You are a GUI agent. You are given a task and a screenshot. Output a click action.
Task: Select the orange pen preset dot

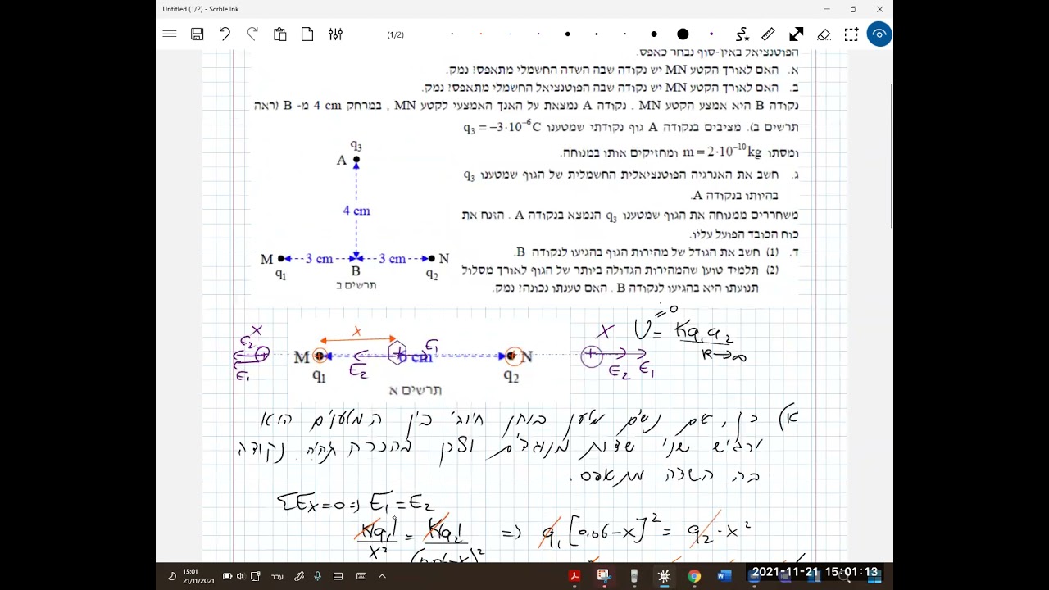tap(480, 34)
